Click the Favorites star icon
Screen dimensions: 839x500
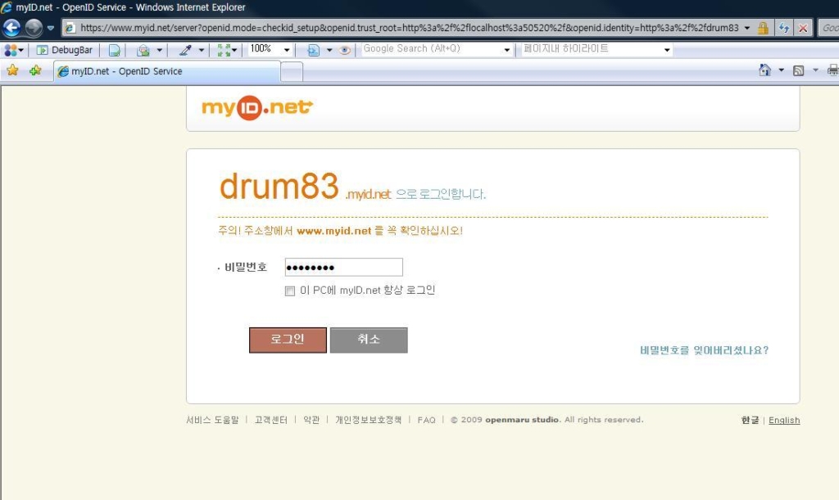point(12,70)
